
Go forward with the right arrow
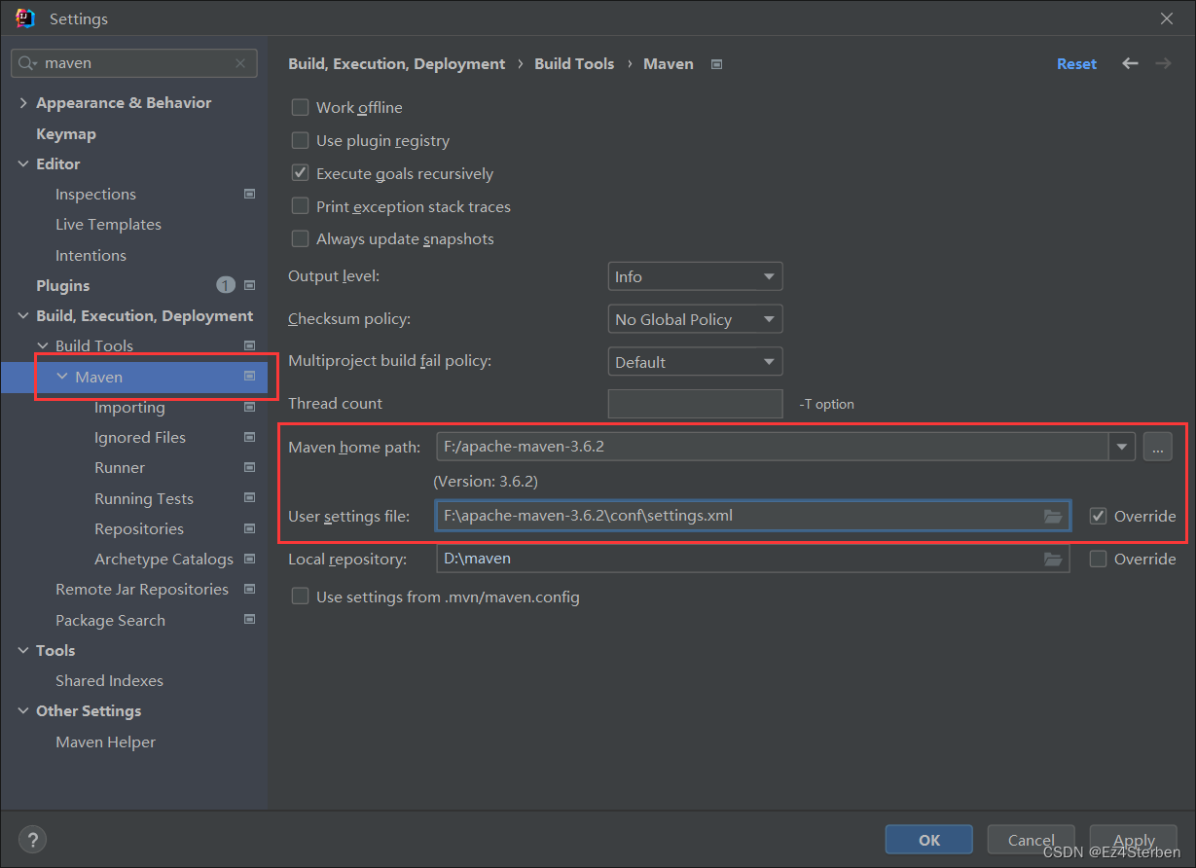1163,63
